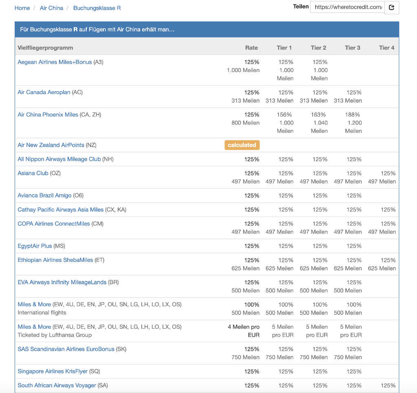Open Miles & More International flights link

[x=34, y=305]
